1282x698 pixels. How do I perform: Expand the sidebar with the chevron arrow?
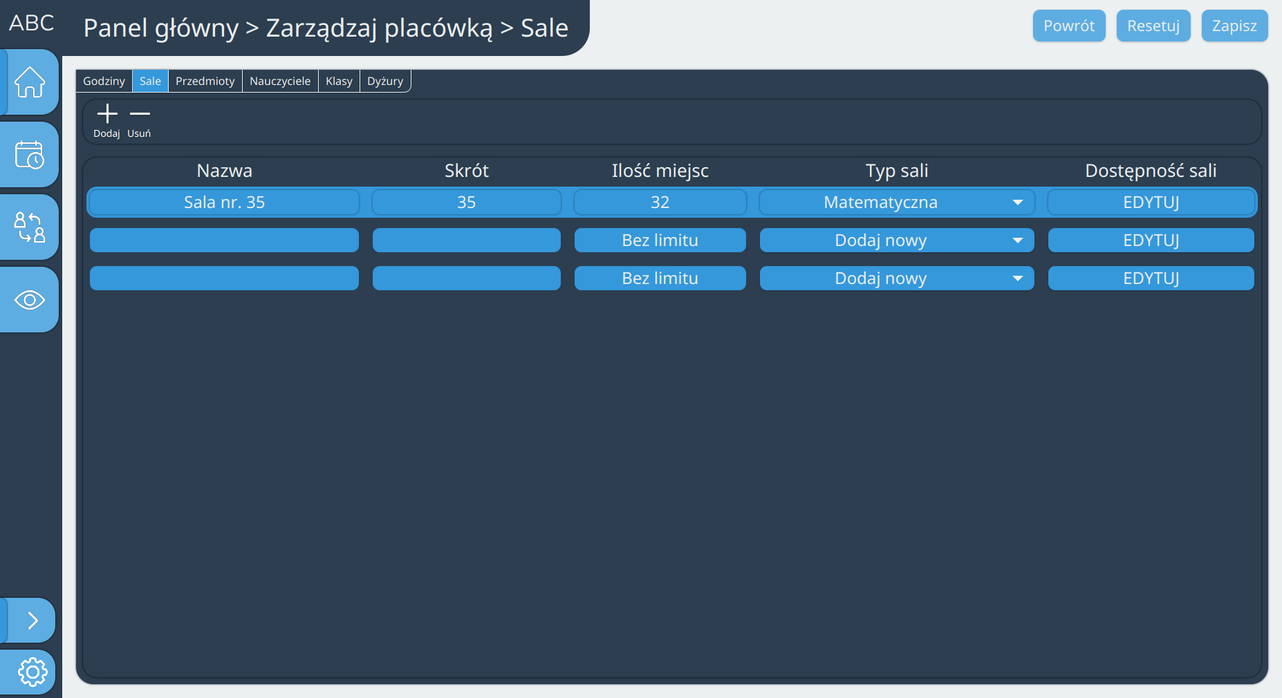pyautogui.click(x=32, y=621)
